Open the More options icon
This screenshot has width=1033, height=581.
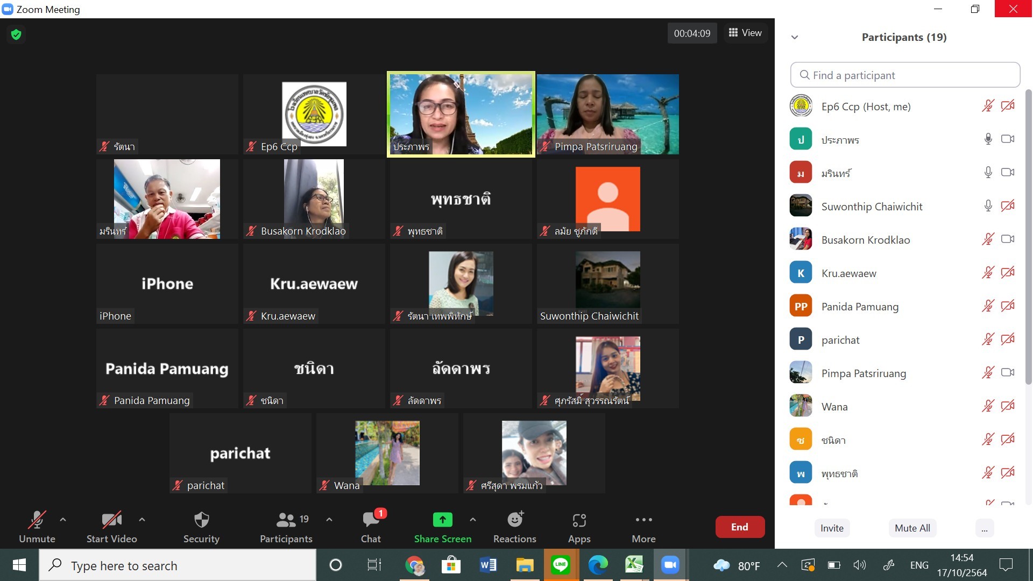[643, 520]
